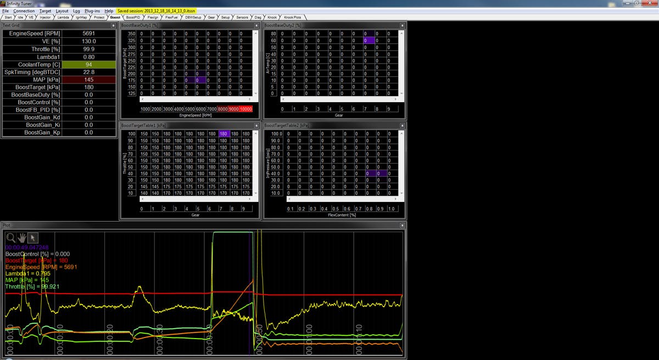Select the zoom magnifier tool in Plot

tap(11, 238)
